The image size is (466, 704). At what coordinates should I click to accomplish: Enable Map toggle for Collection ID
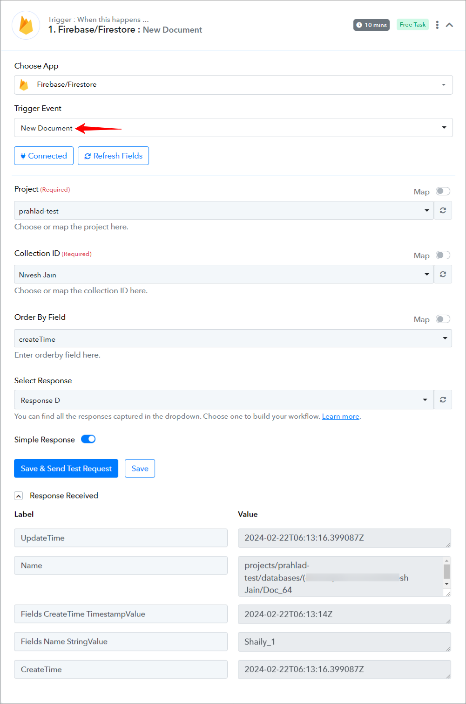[x=443, y=255]
